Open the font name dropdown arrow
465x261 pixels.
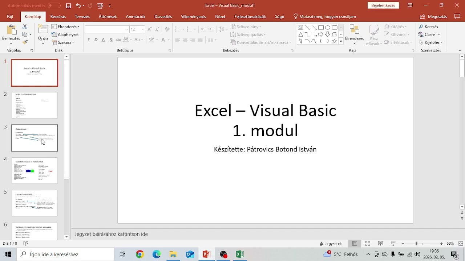[x=127, y=29]
